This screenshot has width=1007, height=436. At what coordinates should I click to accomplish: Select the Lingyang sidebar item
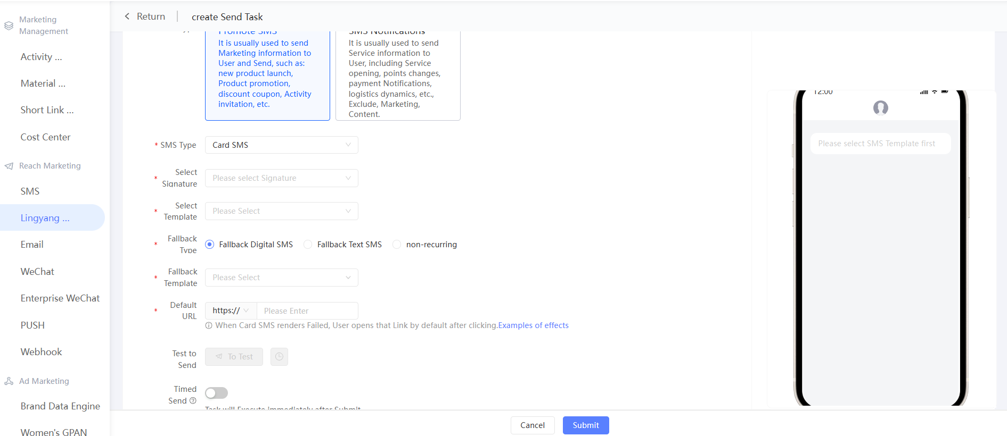click(x=52, y=218)
